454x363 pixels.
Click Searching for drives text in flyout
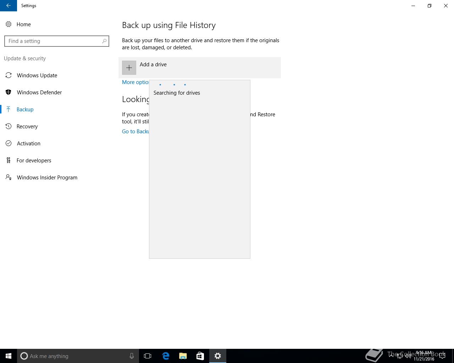[x=177, y=93]
